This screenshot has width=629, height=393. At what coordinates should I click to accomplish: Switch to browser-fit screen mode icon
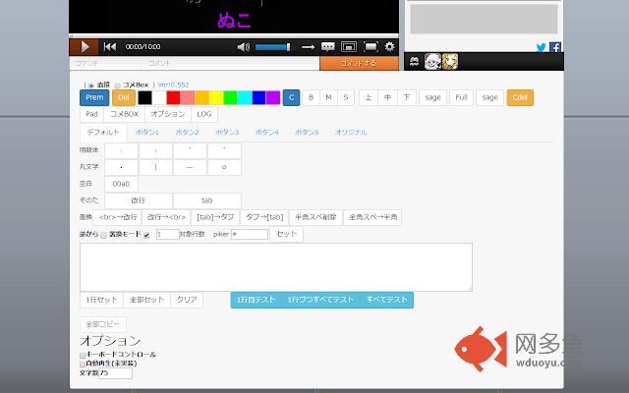point(349,47)
